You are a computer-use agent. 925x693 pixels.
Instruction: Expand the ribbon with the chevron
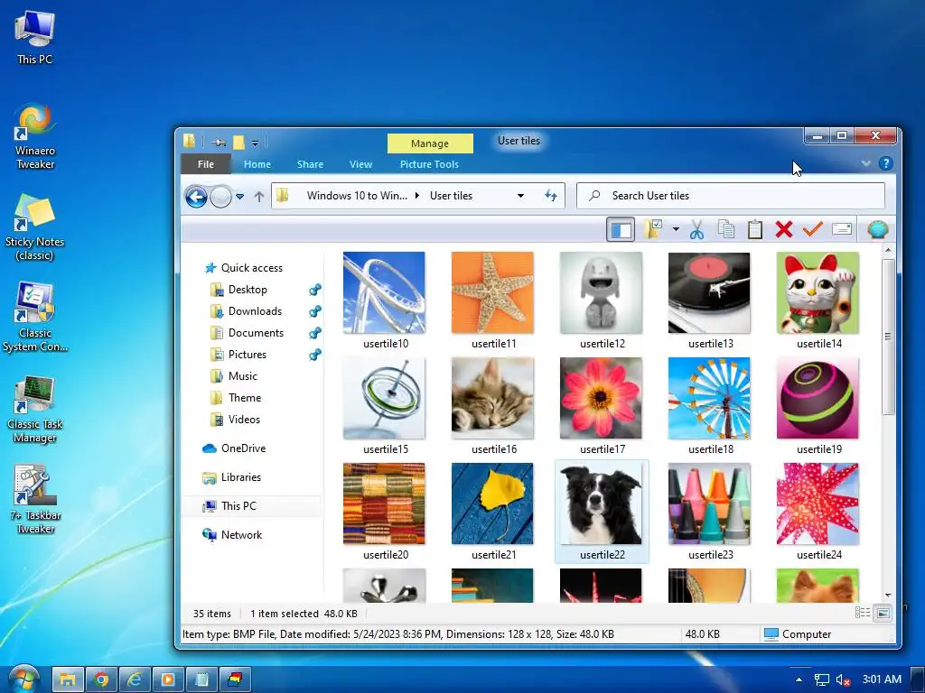point(865,163)
